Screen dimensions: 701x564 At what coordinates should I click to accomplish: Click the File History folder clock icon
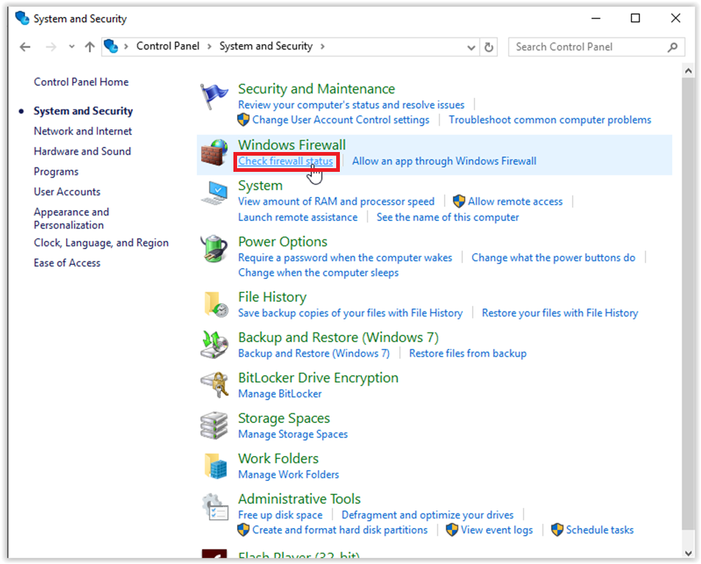(216, 304)
